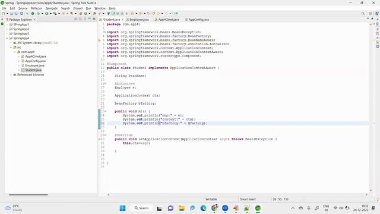This screenshot has height=214, width=380.
Task: Expand the SpringApp2 project
Action: click(x=7, y=29)
